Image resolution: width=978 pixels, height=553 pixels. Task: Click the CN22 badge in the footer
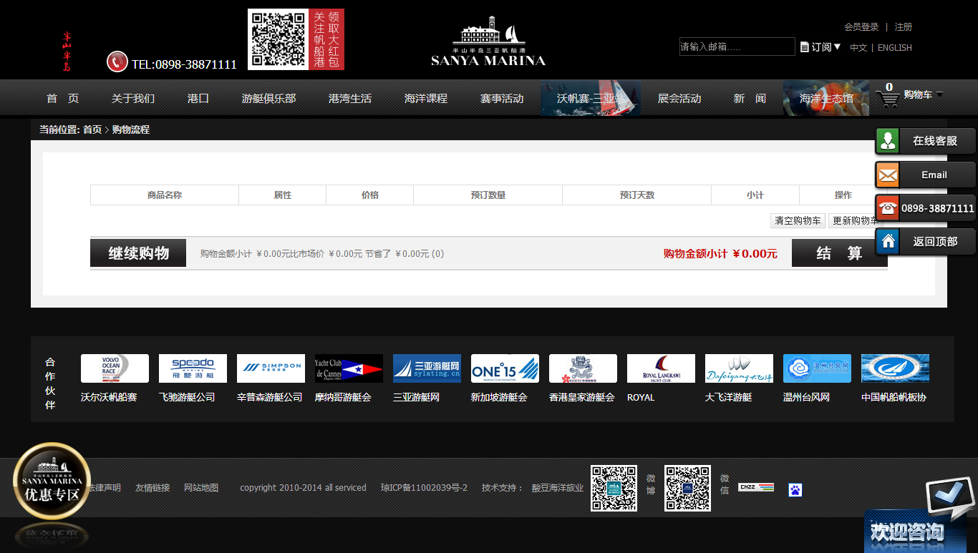click(757, 489)
